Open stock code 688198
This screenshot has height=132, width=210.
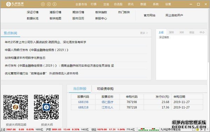point(83,102)
